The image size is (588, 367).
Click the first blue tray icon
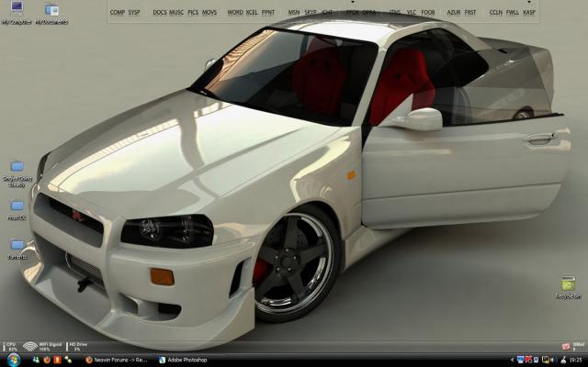click(x=521, y=360)
